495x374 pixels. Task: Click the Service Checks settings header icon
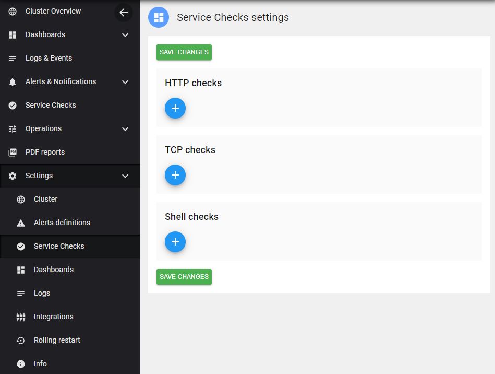click(x=159, y=17)
